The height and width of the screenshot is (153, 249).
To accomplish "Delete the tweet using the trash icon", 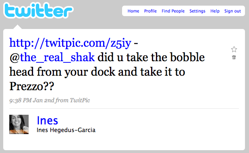I will [234, 57].
